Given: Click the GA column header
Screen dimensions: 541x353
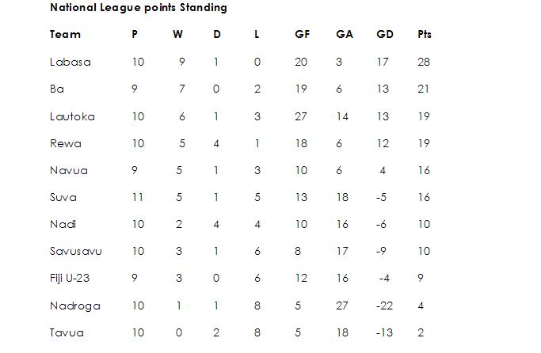Looking at the screenshot, I should (345, 34).
